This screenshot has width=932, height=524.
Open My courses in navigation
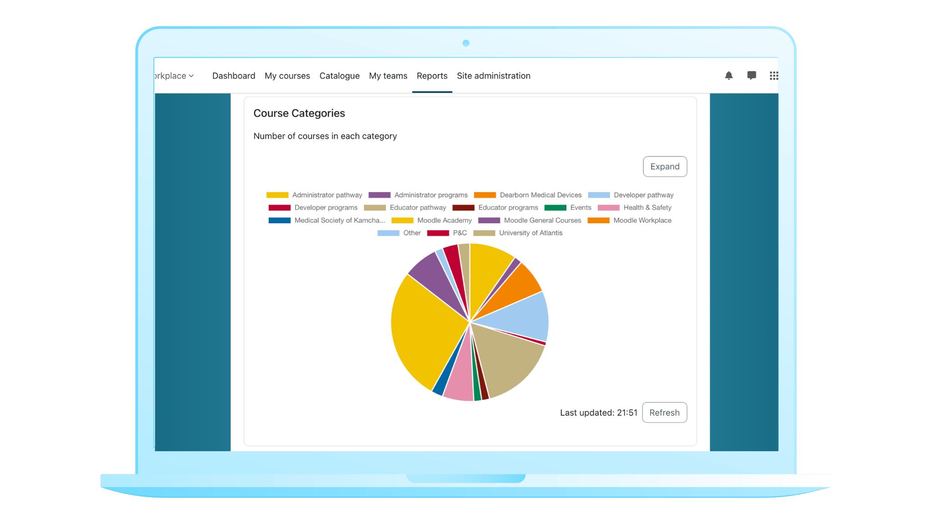point(287,76)
